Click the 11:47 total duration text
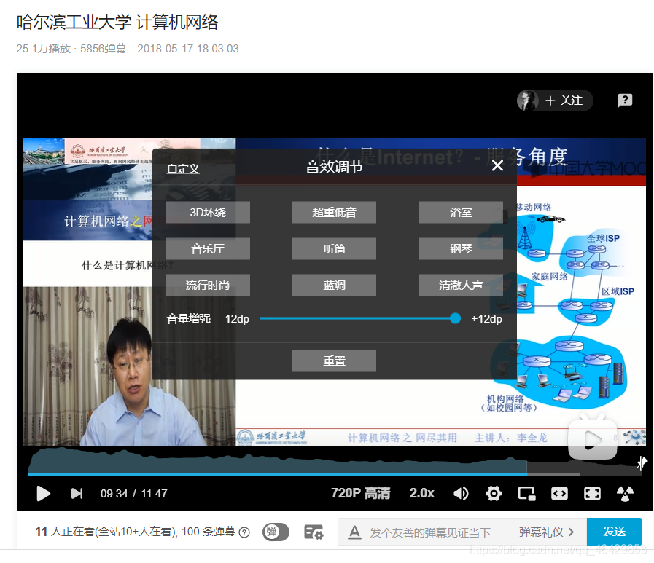 click(154, 494)
